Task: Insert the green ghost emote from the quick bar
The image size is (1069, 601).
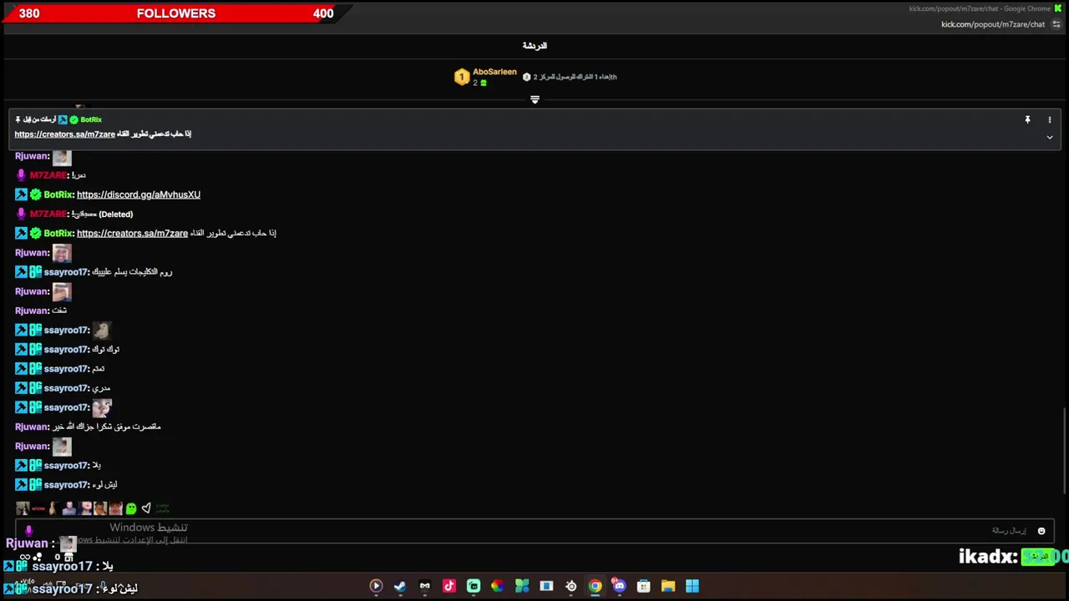Action: coord(131,508)
